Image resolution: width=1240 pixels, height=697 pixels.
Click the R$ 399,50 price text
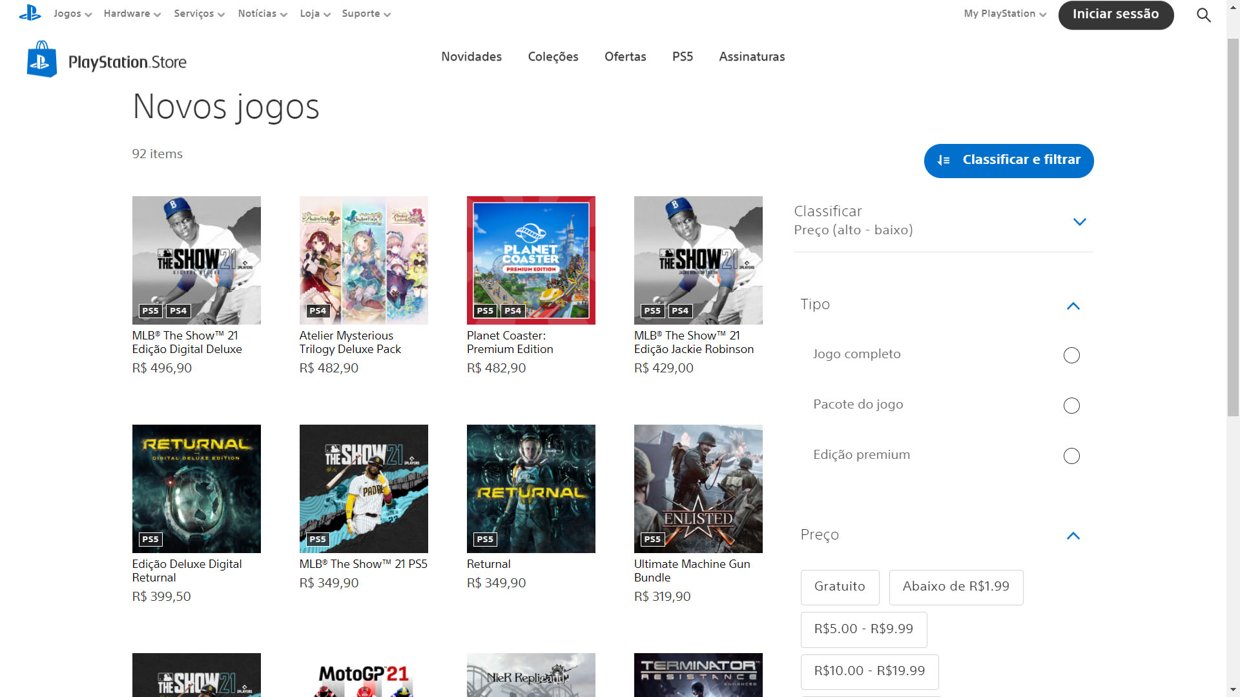[x=161, y=596]
